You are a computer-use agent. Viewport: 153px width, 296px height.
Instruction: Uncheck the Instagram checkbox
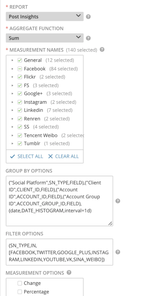[20, 102]
